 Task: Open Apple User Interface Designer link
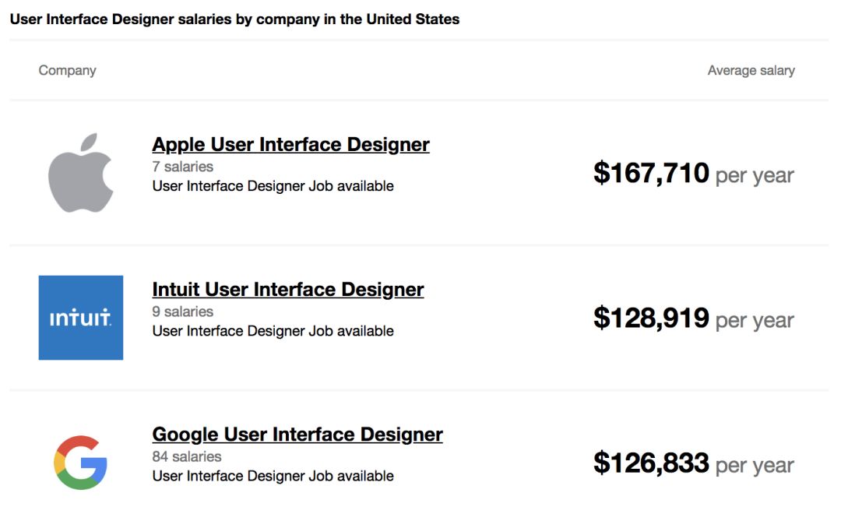tap(290, 145)
